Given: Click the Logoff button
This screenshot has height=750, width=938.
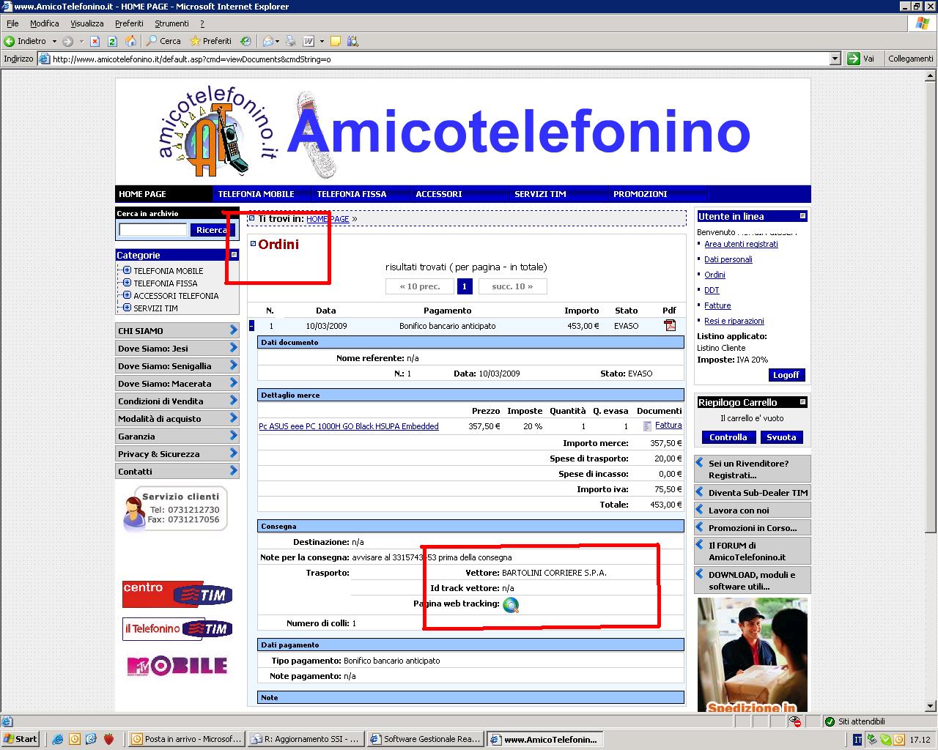Looking at the screenshot, I should (786, 375).
